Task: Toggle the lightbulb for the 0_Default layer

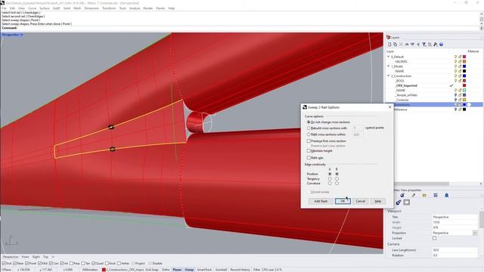Action: coord(455,57)
